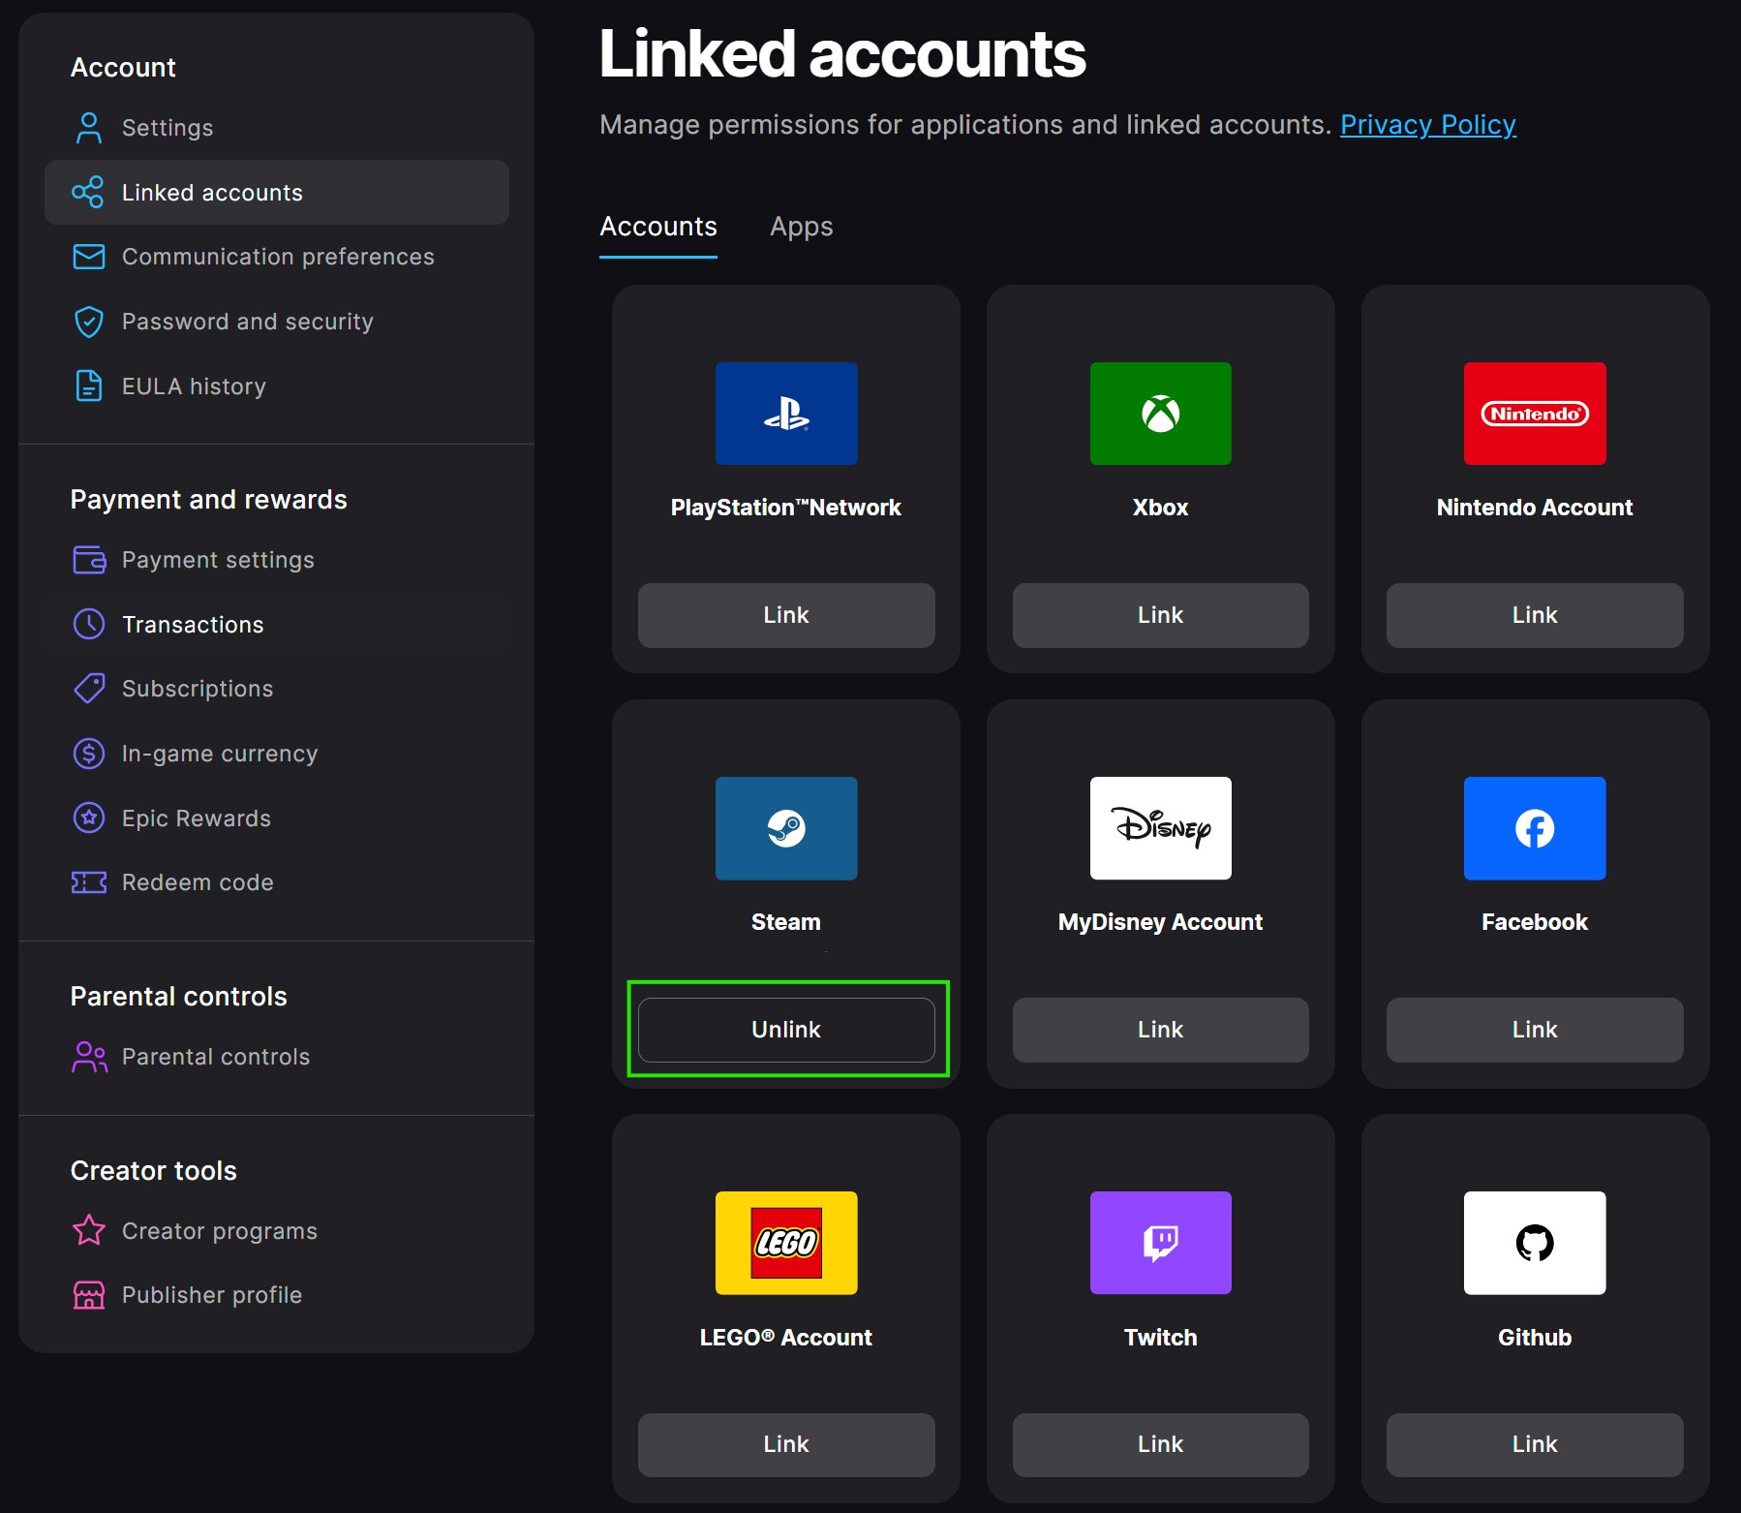Open Password and security in sidebar
Viewport: 1741px width, 1513px height.
tap(247, 322)
